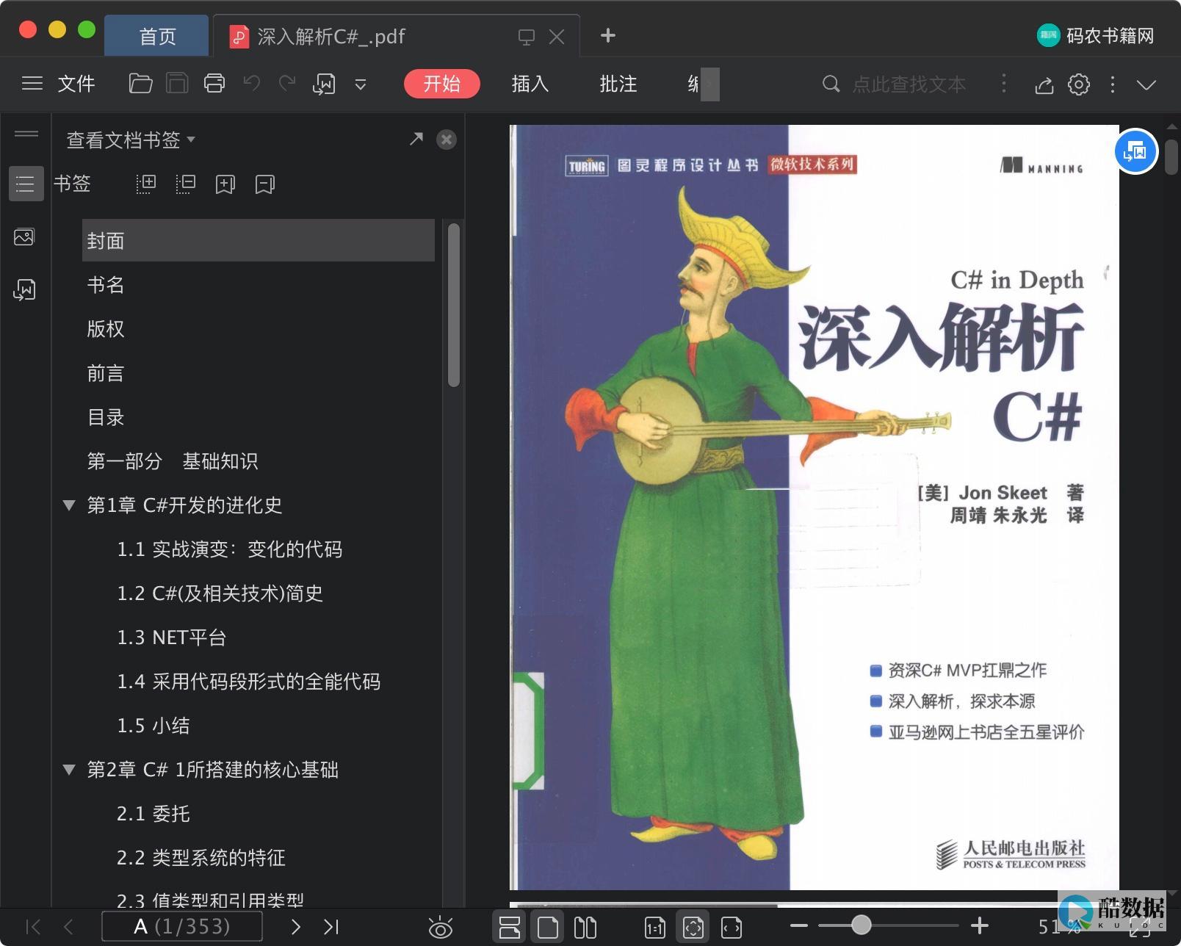This screenshot has height=946, width=1181.
Task: Collapse the 第2章 expand triangle
Action: [x=69, y=770]
